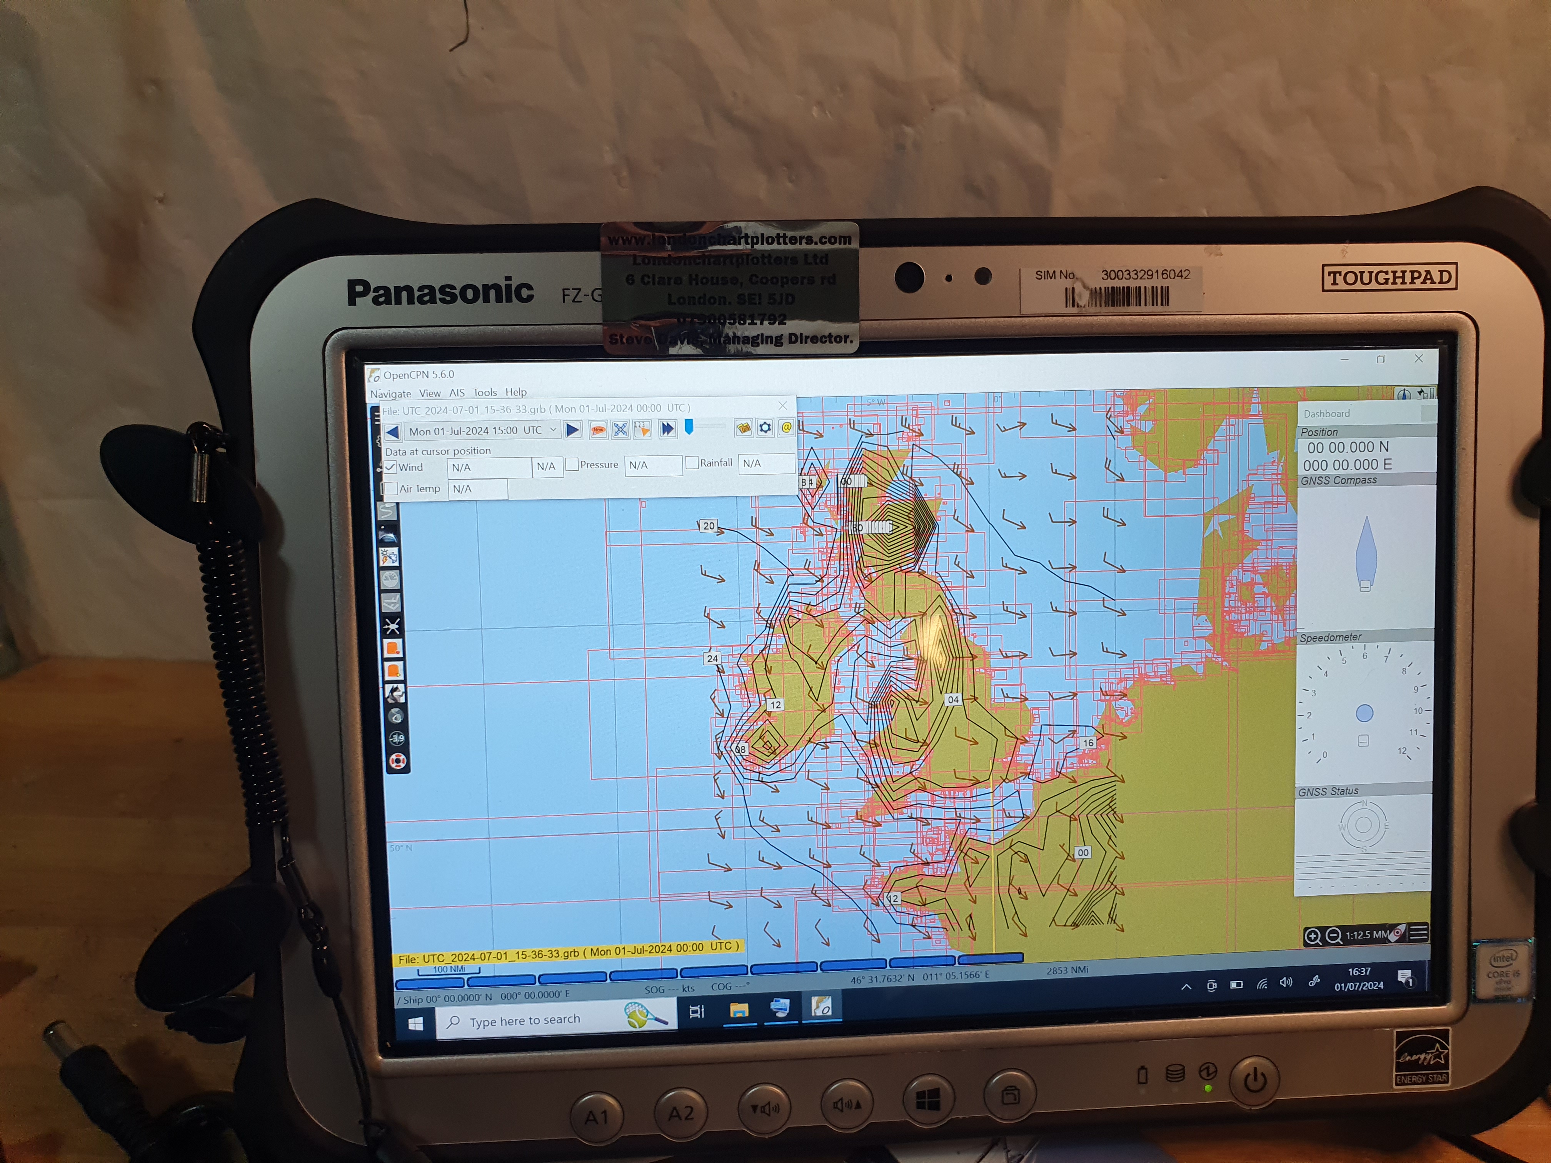Open the Help menu
1551x1163 pixels.
coord(516,392)
